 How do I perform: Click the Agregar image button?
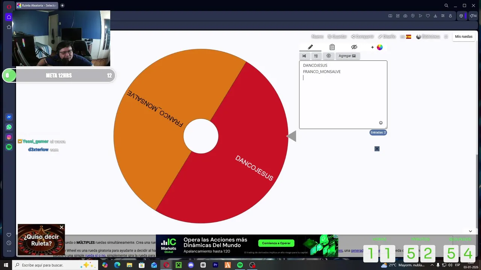347,56
